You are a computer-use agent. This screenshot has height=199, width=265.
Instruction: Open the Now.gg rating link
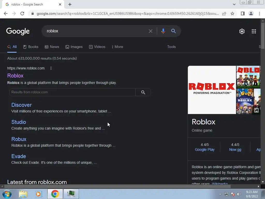click(235, 150)
